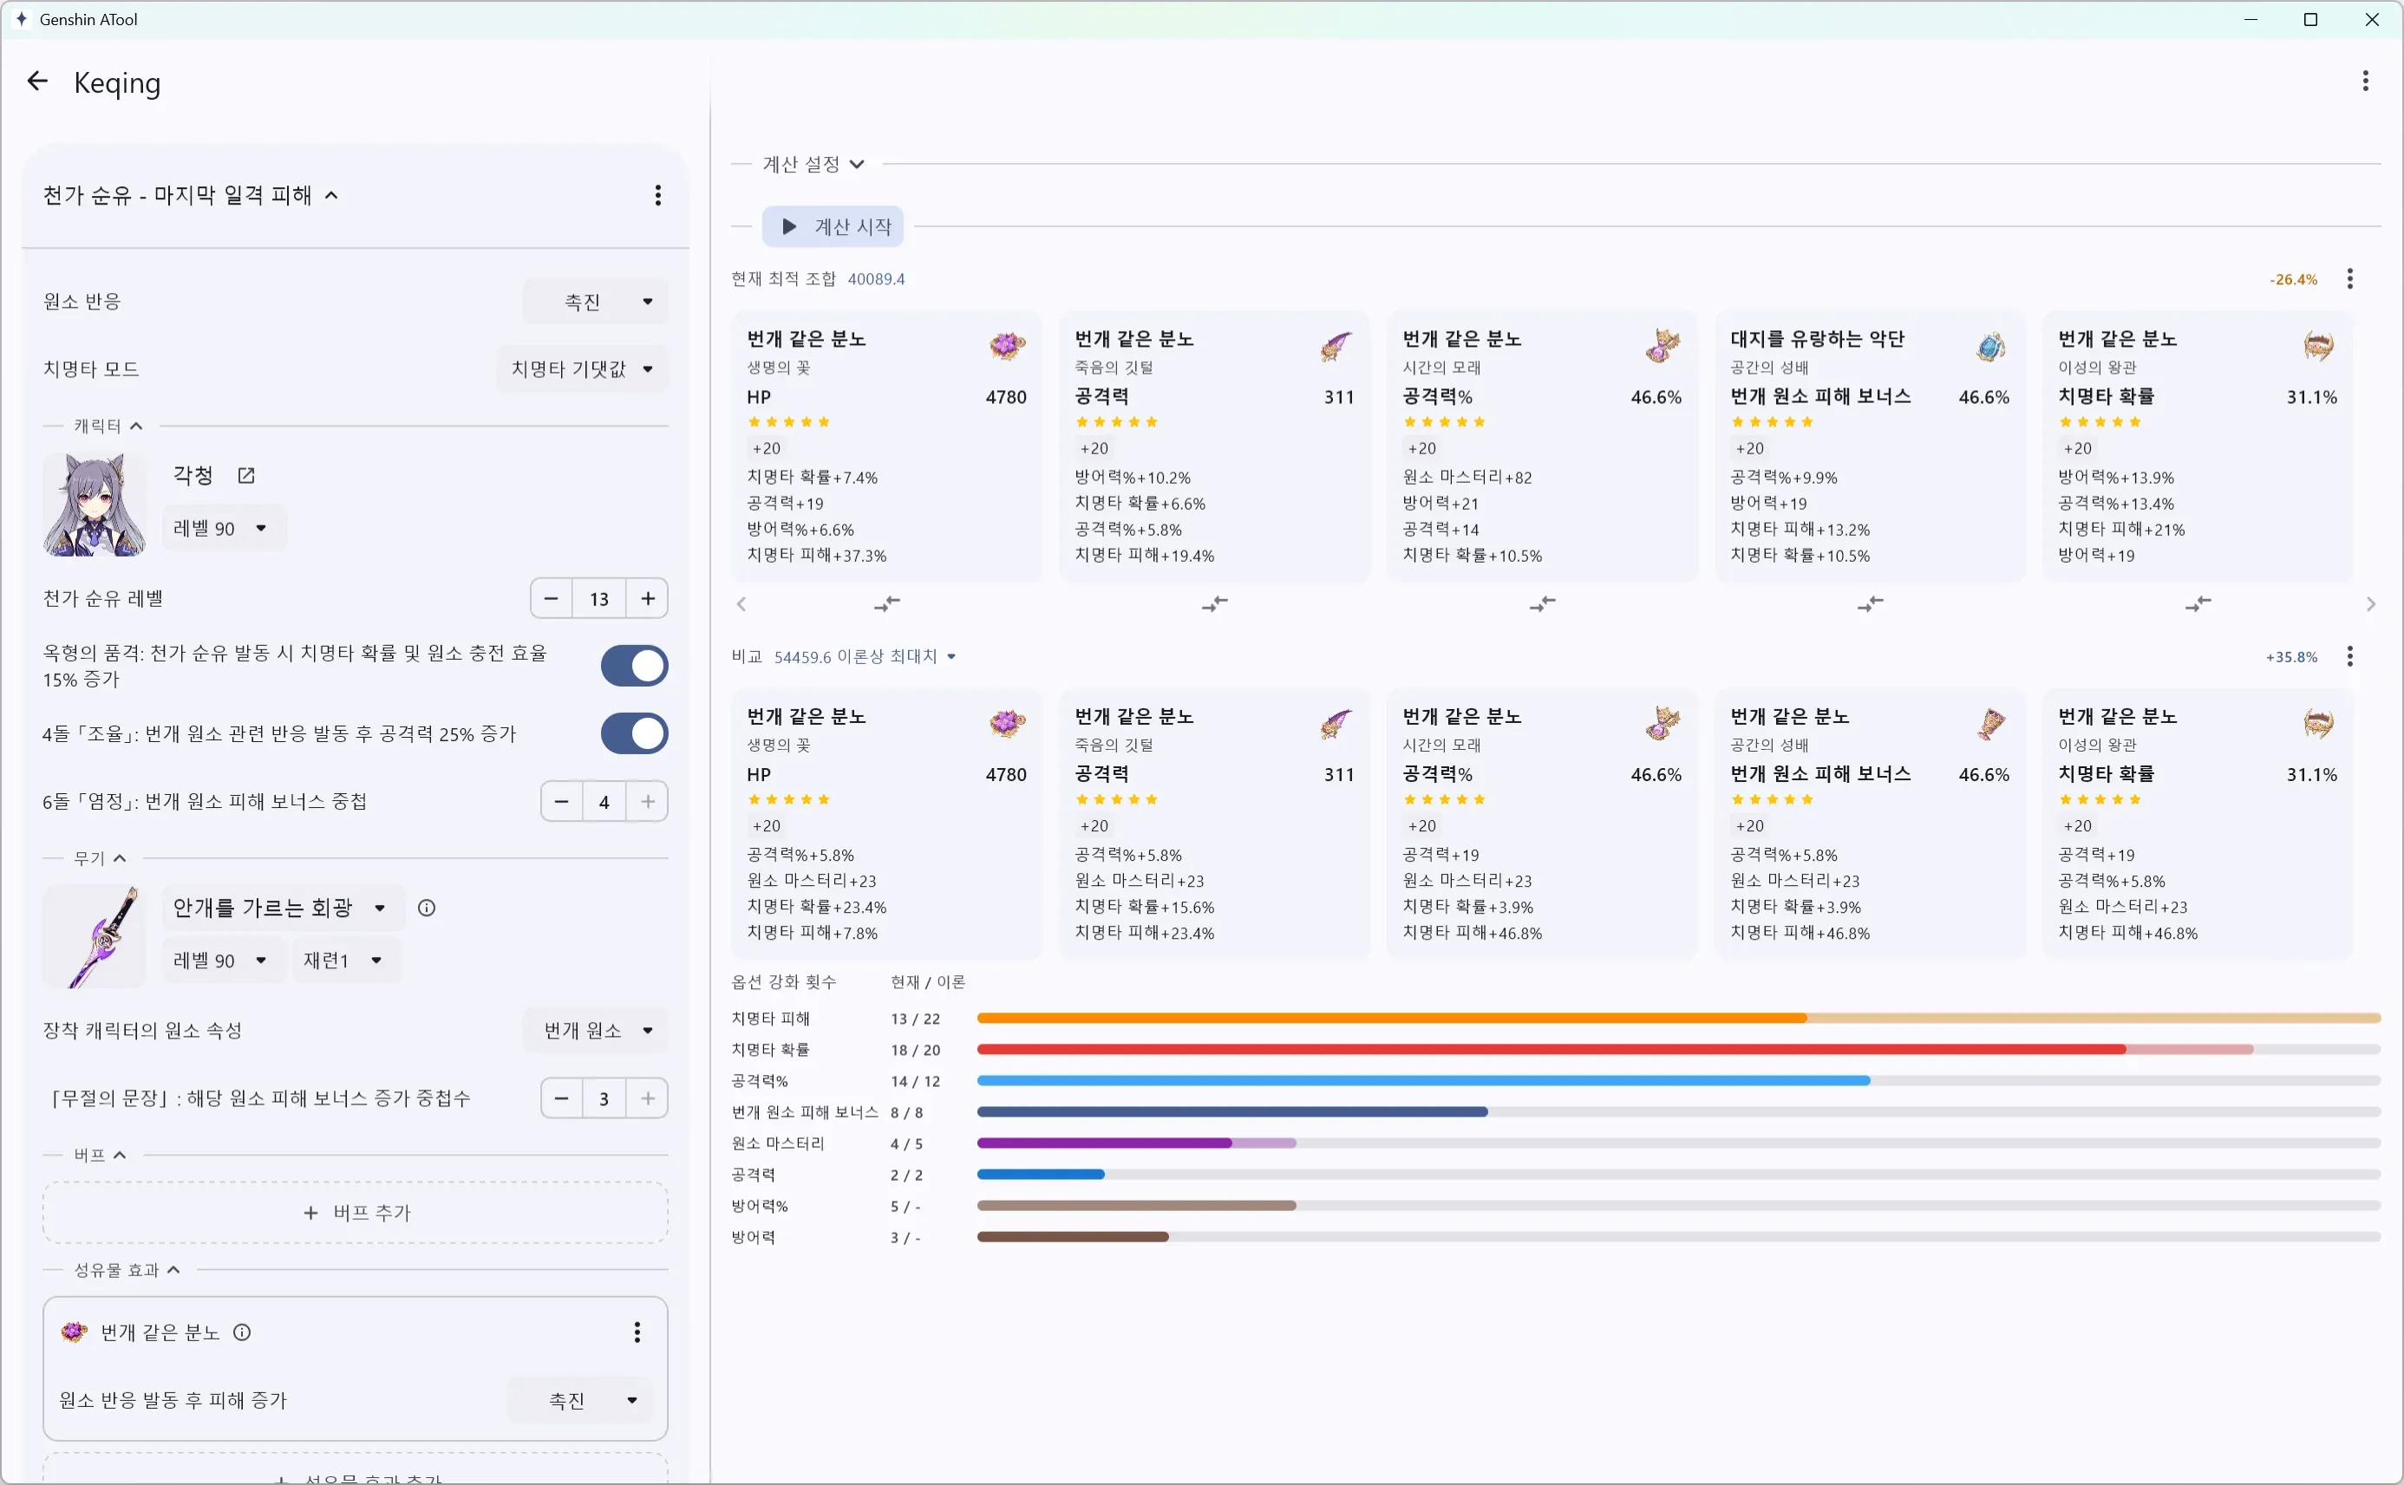Open the 안개를 가르는 회광 weapon dropdown
The image size is (2404, 1485).
(x=282, y=908)
